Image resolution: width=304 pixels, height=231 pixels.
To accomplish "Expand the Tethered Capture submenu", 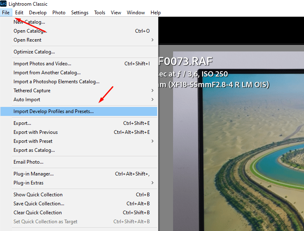I will click(x=79, y=91).
